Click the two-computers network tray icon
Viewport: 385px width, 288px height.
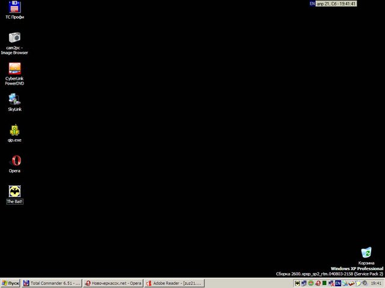coord(304,283)
